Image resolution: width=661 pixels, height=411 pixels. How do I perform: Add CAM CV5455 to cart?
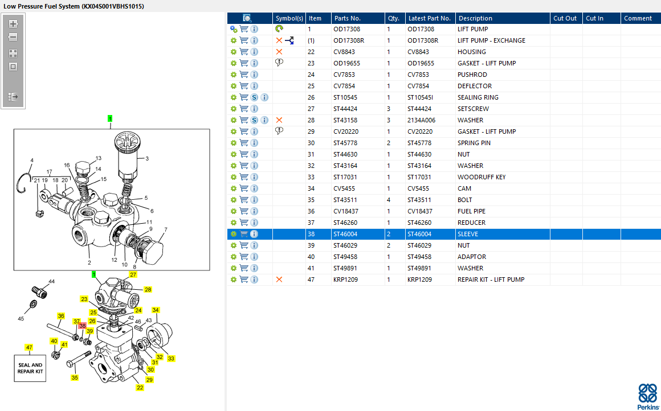coord(244,188)
